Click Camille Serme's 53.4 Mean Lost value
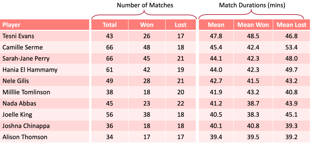This screenshot has width=312, height=144. point(292,47)
